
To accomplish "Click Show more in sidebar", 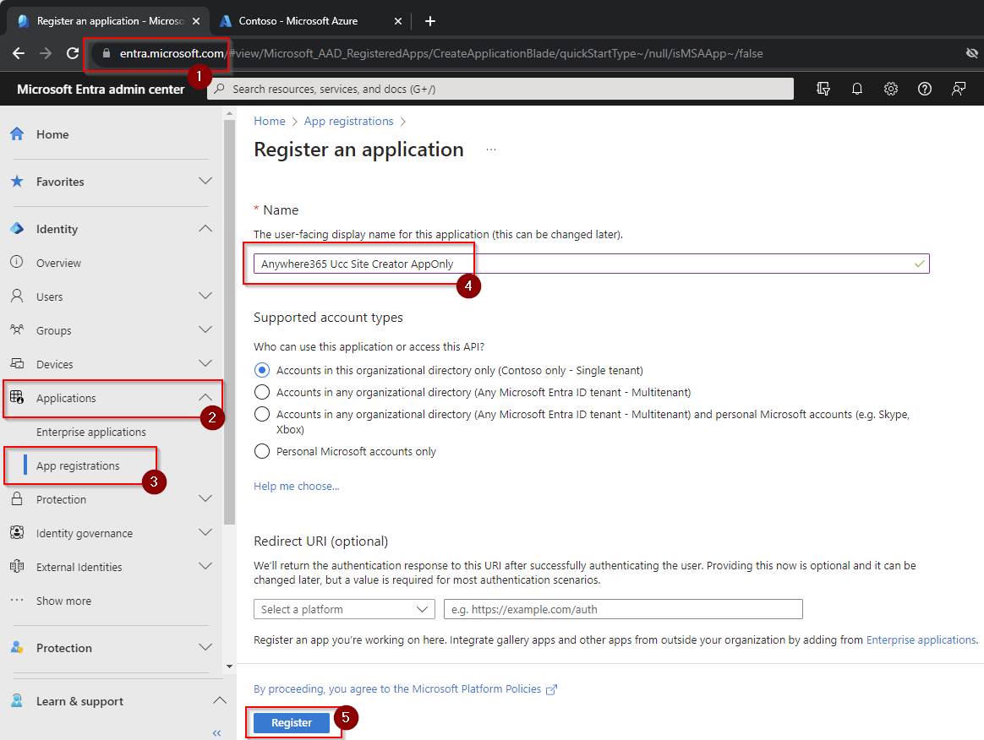I will (x=63, y=601).
